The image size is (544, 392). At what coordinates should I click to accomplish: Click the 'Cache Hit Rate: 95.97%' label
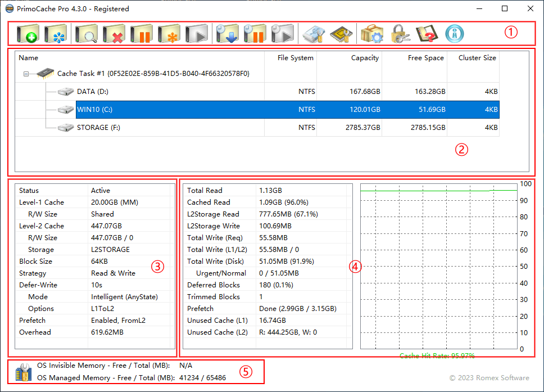(437, 355)
